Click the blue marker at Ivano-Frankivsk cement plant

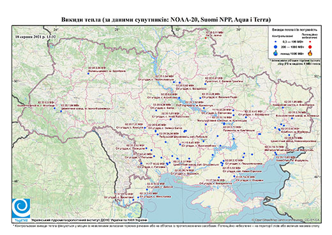pyautogui.click(x=61, y=111)
